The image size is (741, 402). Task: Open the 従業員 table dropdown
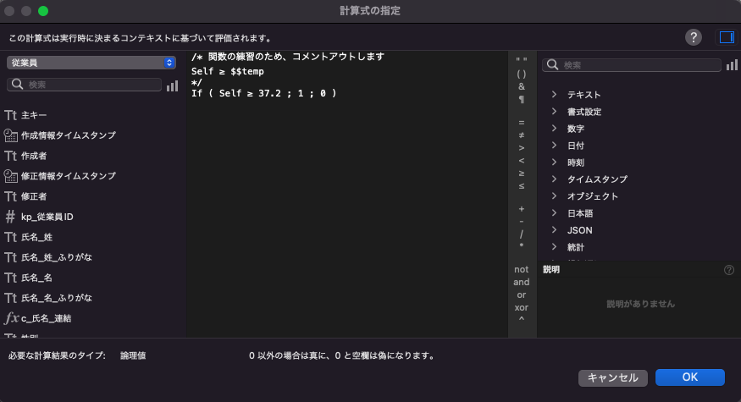pos(91,63)
